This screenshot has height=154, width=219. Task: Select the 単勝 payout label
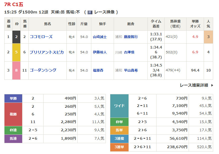[13, 99]
